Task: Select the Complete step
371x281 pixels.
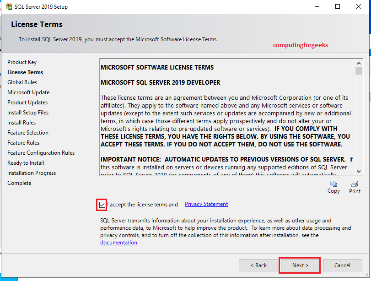Action: tap(19, 183)
